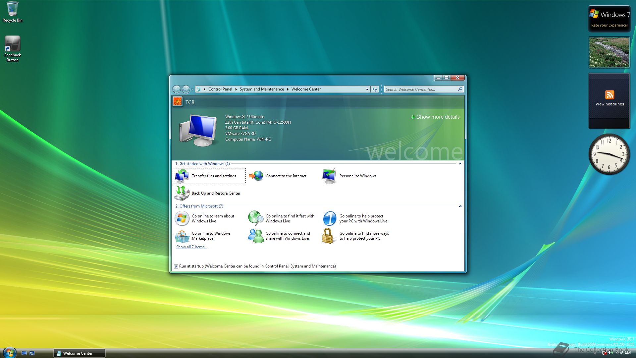The width and height of the screenshot is (636, 358).
Task: Uncheck the Run at startup checkbox
Action: coord(176,266)
